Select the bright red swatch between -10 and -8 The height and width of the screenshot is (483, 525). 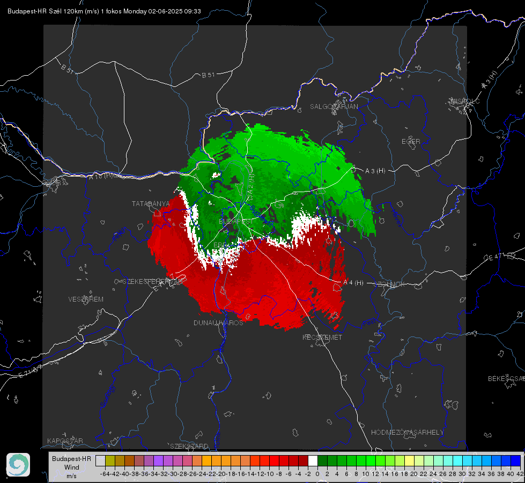click(x=274, y=460)
